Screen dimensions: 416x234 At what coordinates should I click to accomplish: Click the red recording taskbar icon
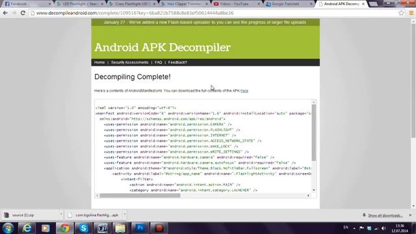point(159,228)
